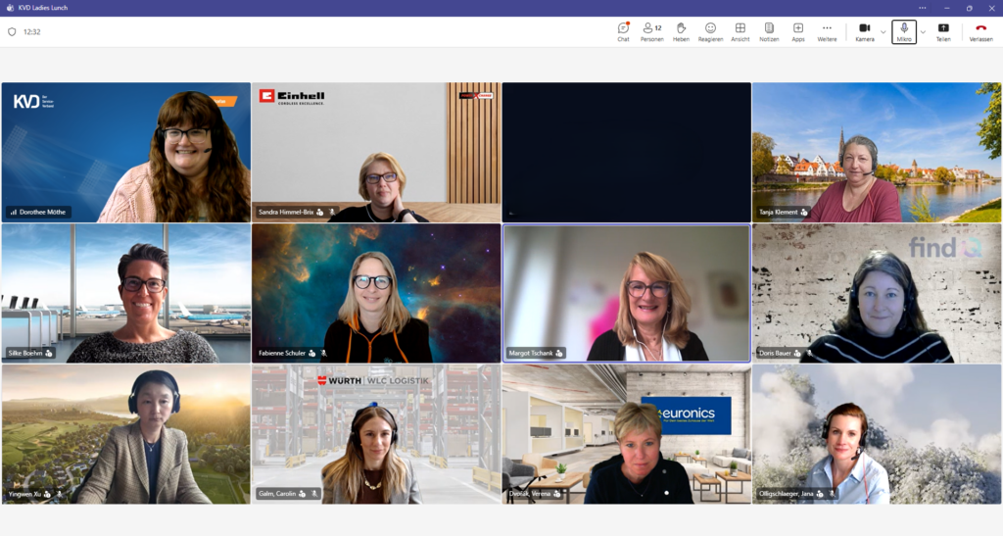Viewport: 1003px width, 536px height.
Task: Open Reagieren emoji reactions
Action: pos(710,31)
